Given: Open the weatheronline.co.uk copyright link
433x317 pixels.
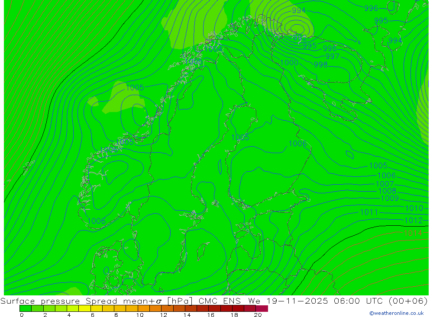Looking at the screenshot, I should [396, 313].
